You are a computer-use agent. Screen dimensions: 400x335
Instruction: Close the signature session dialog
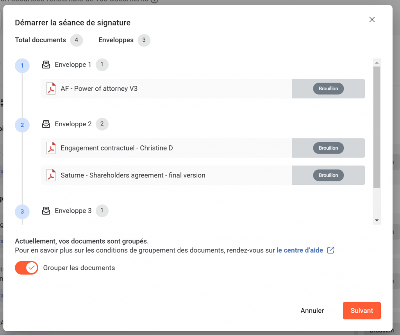[372, 20]
